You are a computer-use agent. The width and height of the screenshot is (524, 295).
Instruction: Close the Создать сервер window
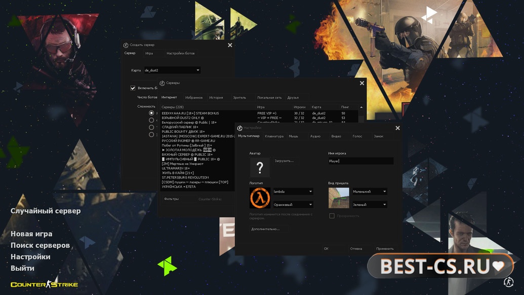point(230,45)
